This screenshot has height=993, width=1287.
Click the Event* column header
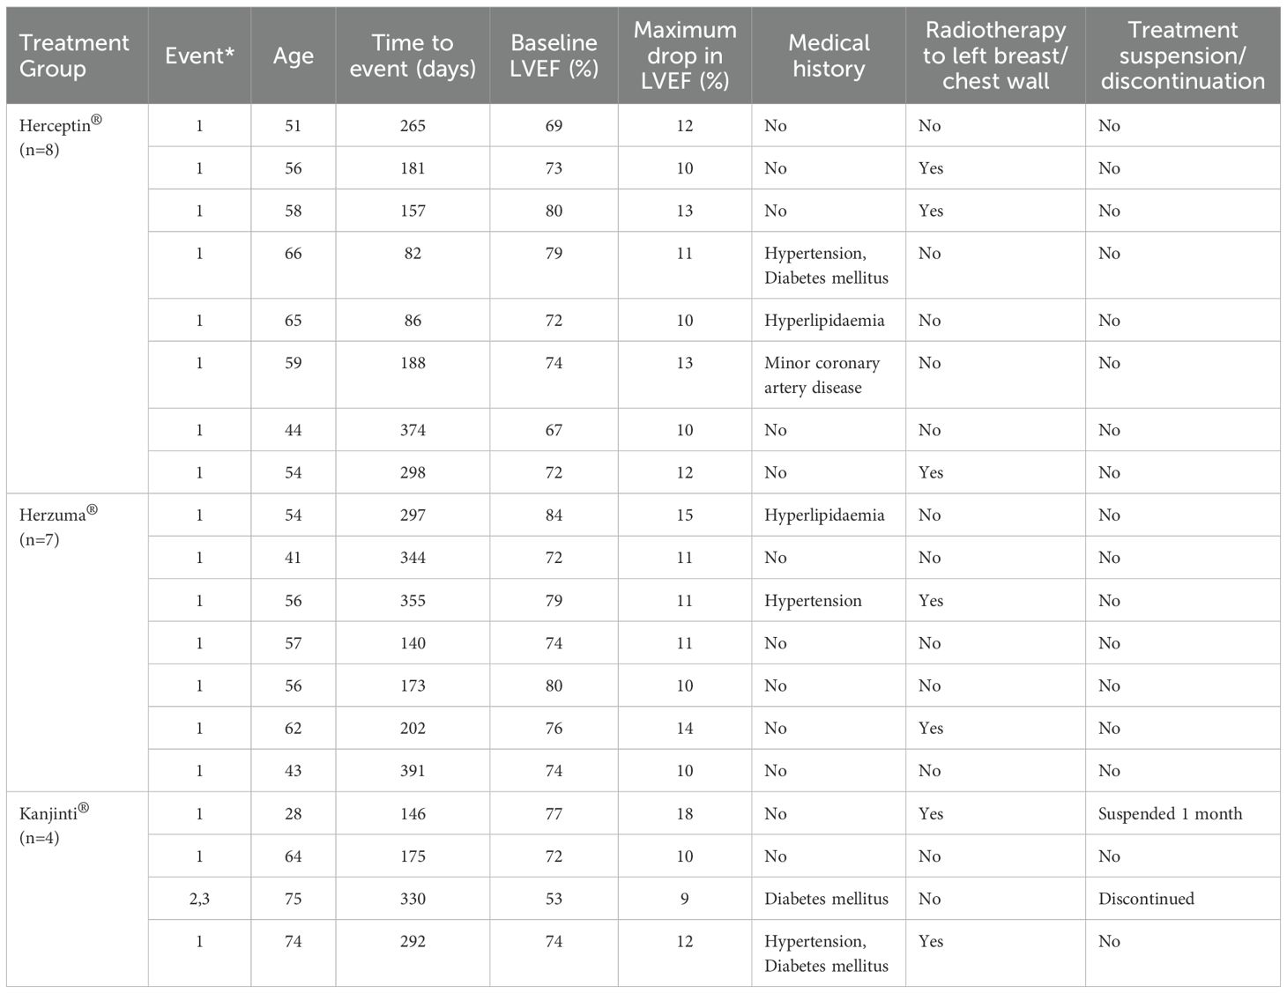[x=199, y=56]
